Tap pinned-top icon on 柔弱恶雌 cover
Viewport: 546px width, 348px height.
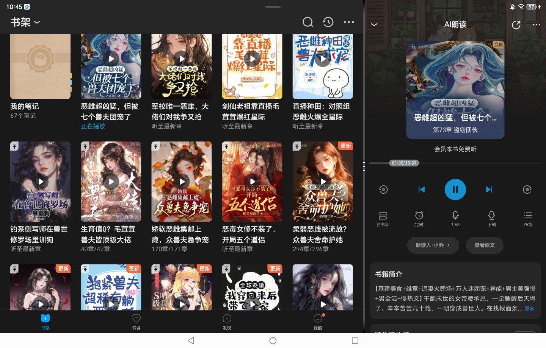point(297,146)
